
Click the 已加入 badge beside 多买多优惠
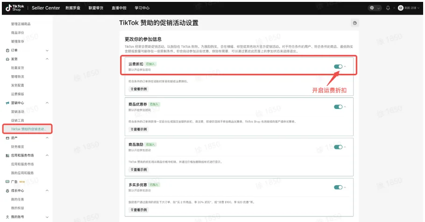point(154,185)
